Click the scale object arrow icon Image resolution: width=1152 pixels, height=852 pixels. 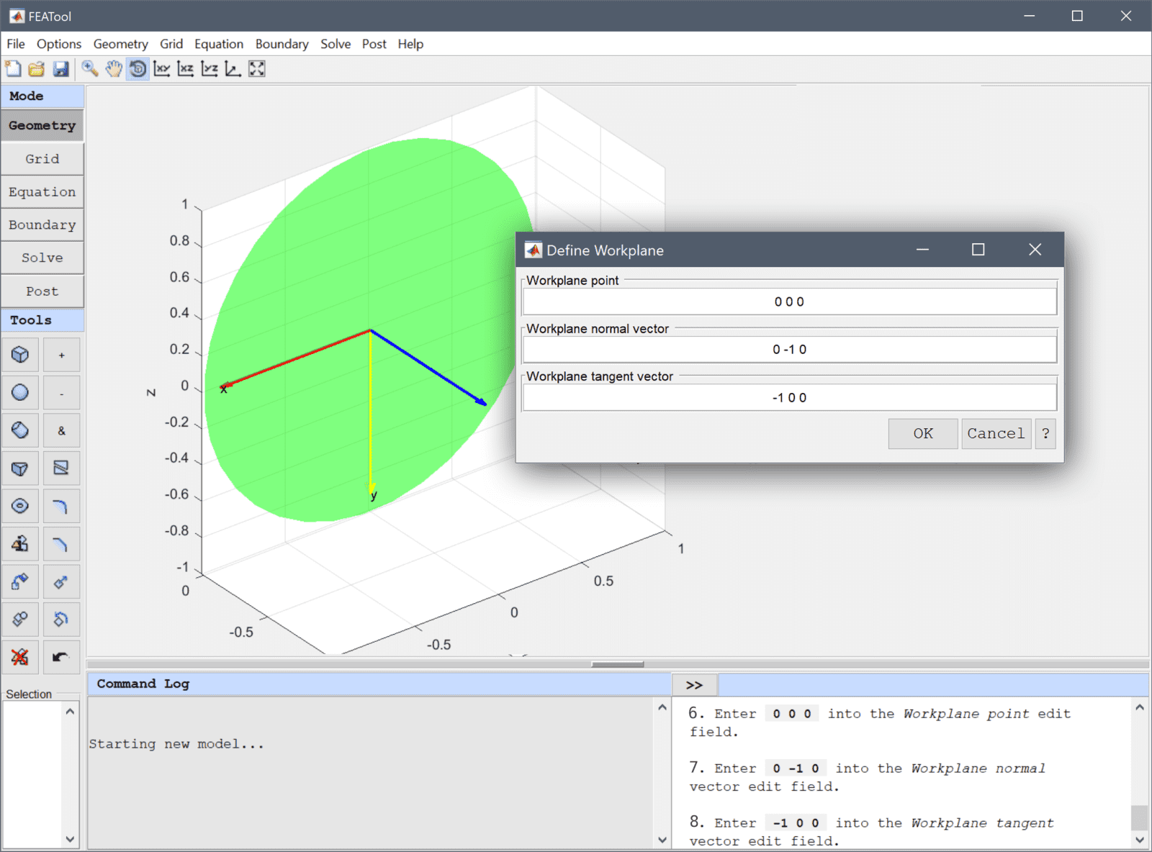point(61,581)
